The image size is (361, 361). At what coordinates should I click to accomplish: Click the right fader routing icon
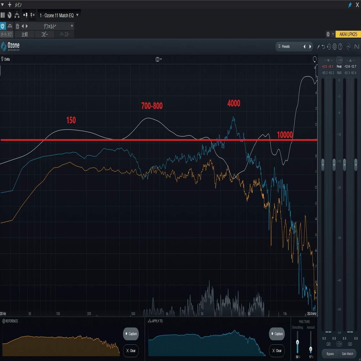tap(33, 15)
